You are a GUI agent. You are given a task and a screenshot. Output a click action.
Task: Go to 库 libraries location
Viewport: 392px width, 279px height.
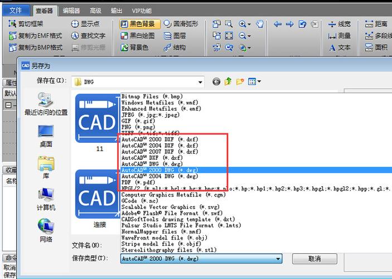coord(46,167)
